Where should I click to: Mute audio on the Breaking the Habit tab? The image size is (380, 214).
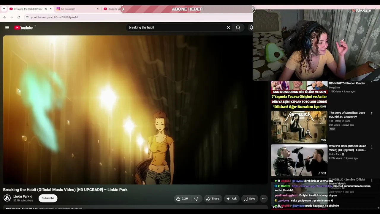(46, 9)
